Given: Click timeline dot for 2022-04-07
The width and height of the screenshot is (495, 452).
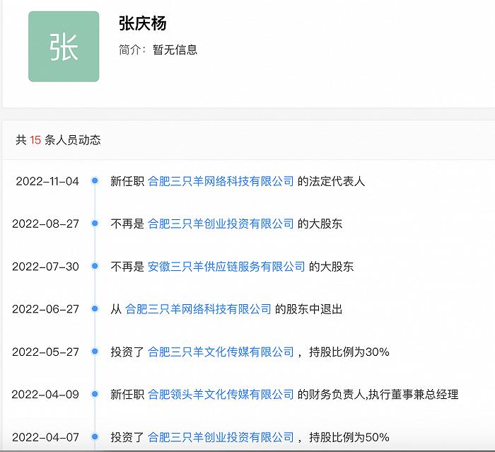Looking at the screenshot, I should 95,437.
